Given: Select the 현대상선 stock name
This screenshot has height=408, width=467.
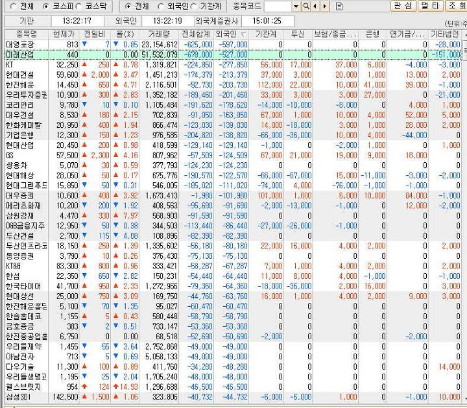Looking at the screenshot, I should (x=19, y=296).
